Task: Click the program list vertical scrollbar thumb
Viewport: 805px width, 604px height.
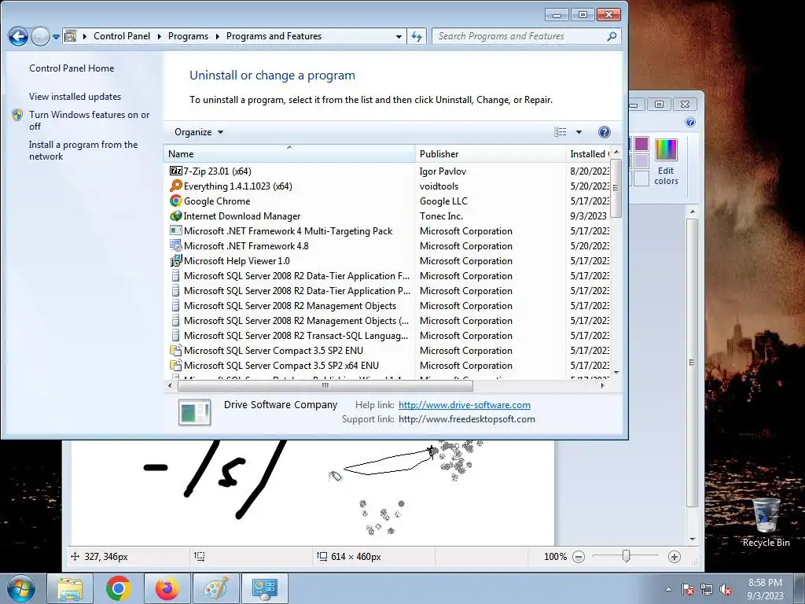Action: click(616, 188)
